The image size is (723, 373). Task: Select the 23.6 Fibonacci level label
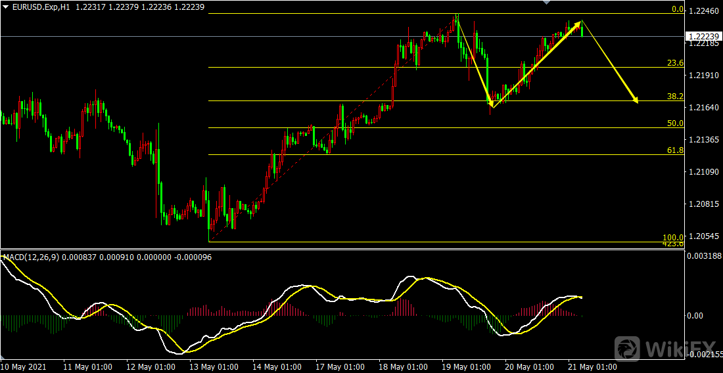675,63
